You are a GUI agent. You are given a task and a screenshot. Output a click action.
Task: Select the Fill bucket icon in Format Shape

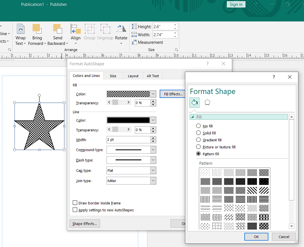click(x=194, y=102)
